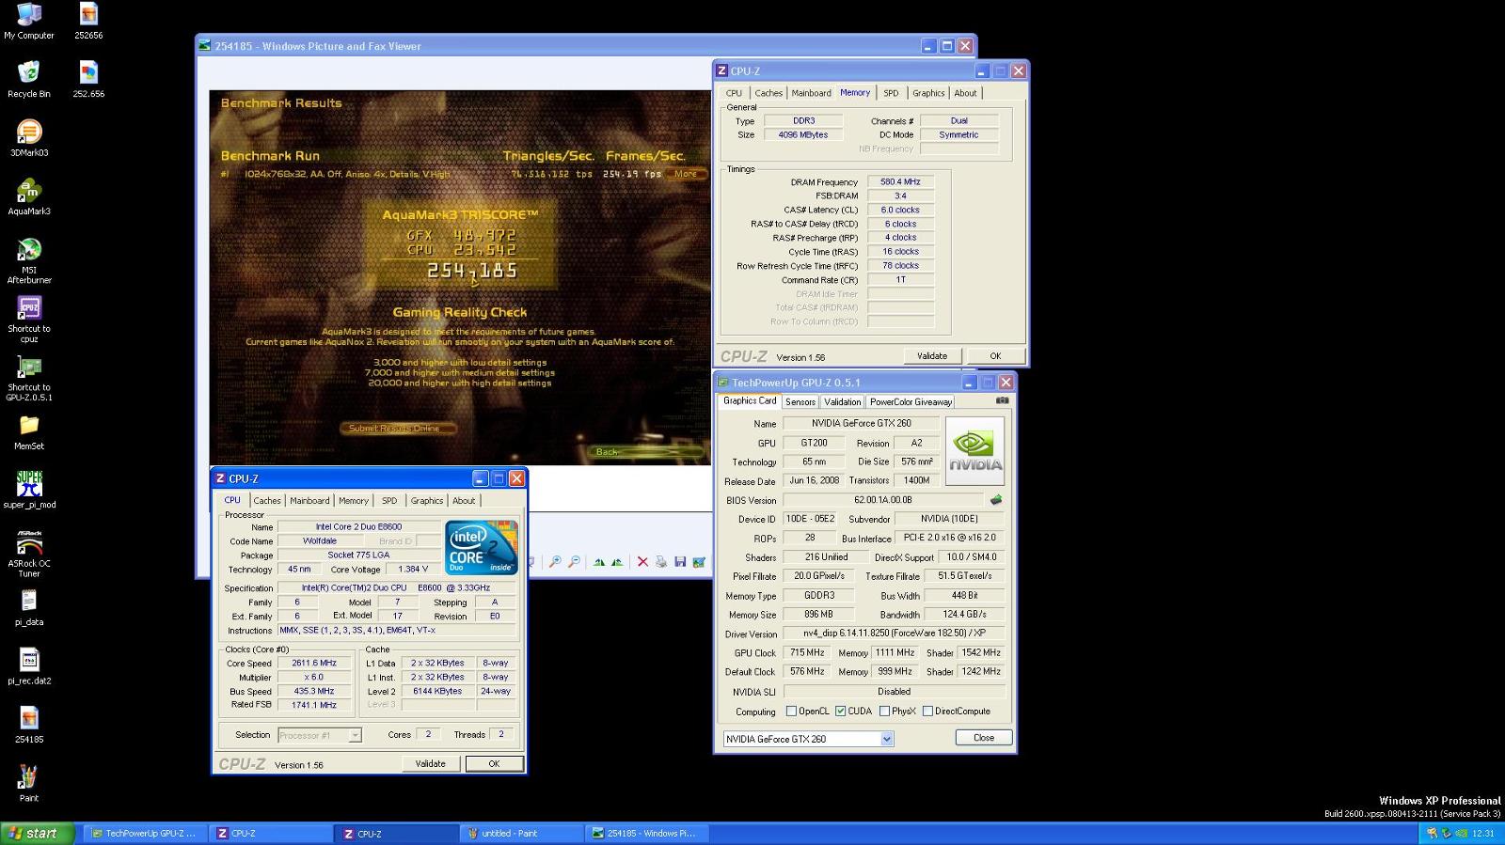Zoom in on the image in Picture Viewer

pyautogui.click(x=555, y=562)
